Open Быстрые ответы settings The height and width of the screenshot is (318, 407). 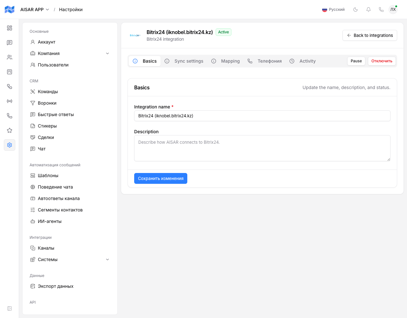pos(70,114)
